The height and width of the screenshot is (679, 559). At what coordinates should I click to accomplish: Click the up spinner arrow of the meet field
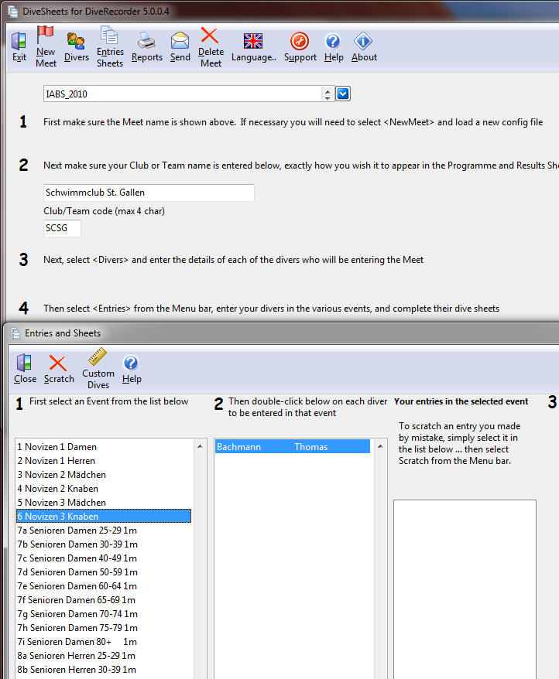(328, 90)
